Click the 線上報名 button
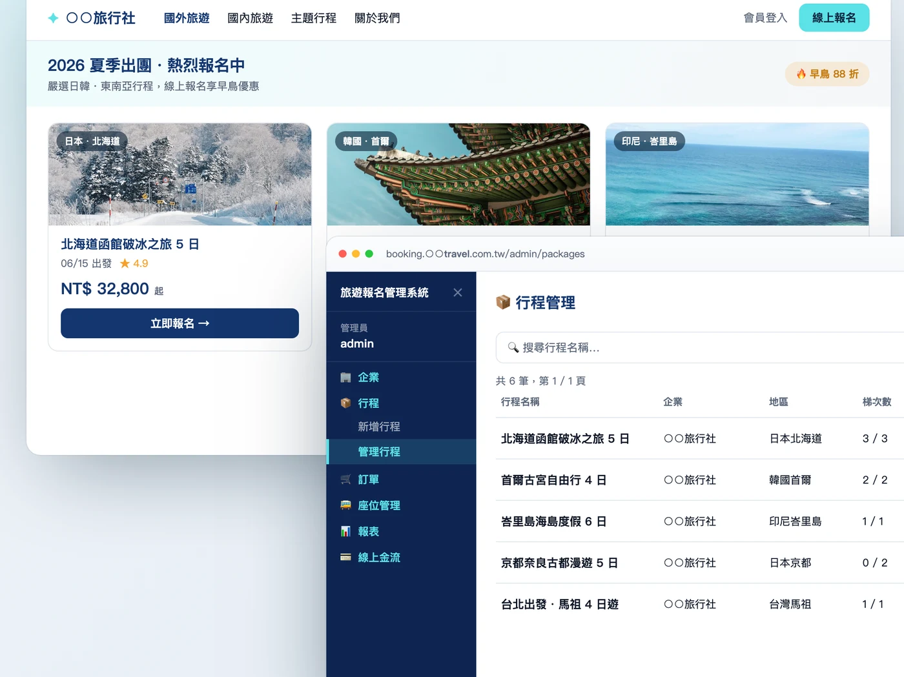The height and width of the screenshot is (677, 904). click(x=834, y=17)
